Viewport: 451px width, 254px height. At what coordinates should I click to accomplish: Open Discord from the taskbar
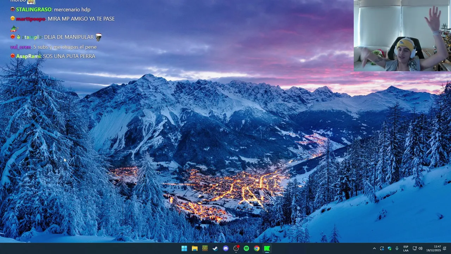225,248
